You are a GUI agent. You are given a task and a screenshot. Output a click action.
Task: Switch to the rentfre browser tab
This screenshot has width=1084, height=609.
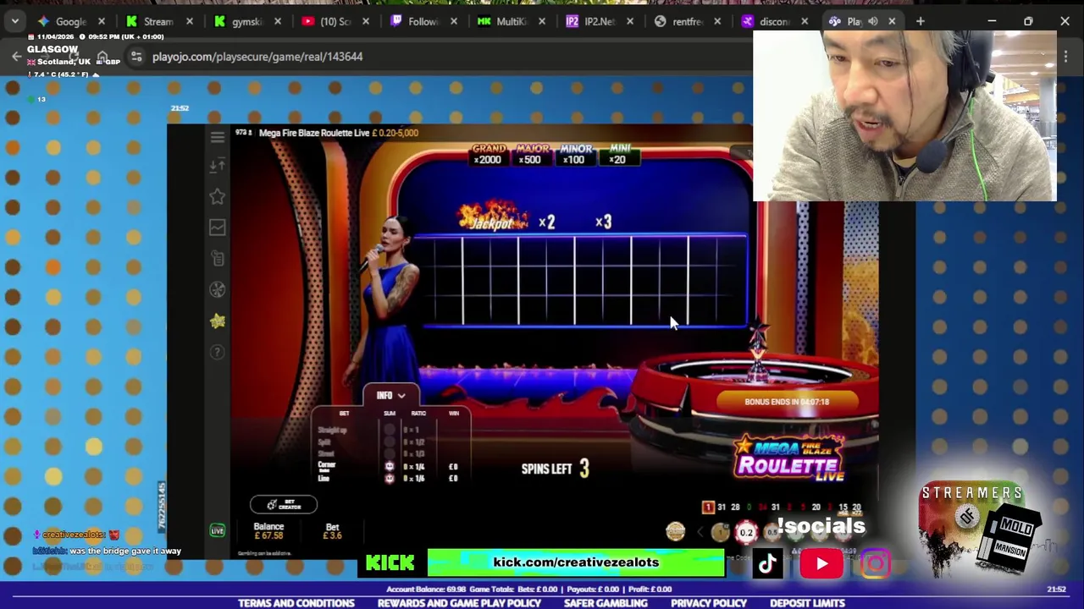coord(687,21)
